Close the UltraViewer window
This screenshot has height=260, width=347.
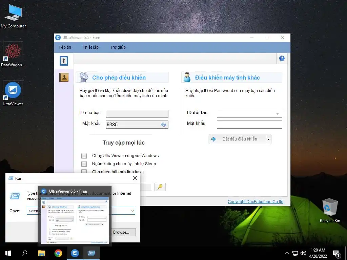pyautogui.click(x=283, y=38)
